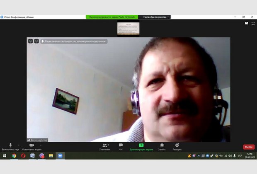This screenshot has width=257, height=174.
Task: Open Microsoft Word from taskbar
Action: click(32, 156)
